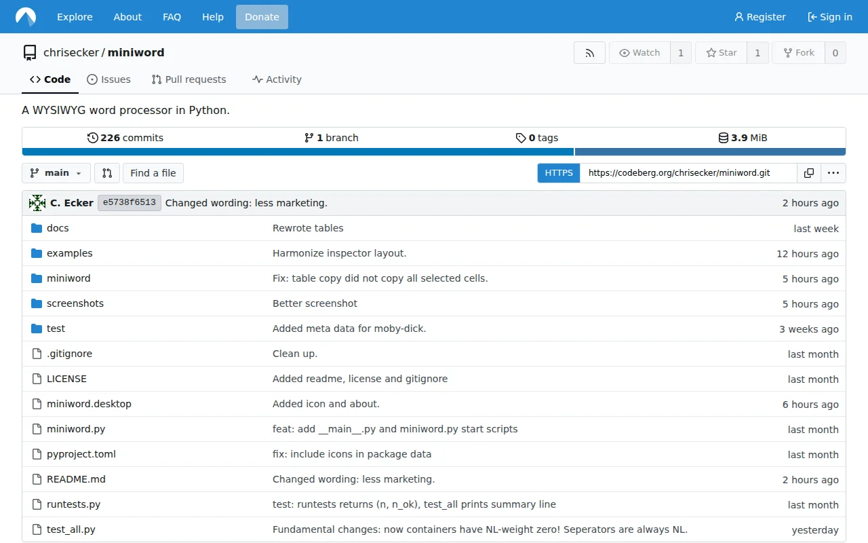The height and width of the screenshot is (543, 868).
Task: Select the HTTPS clone button
Action: (x=559, y=173)
